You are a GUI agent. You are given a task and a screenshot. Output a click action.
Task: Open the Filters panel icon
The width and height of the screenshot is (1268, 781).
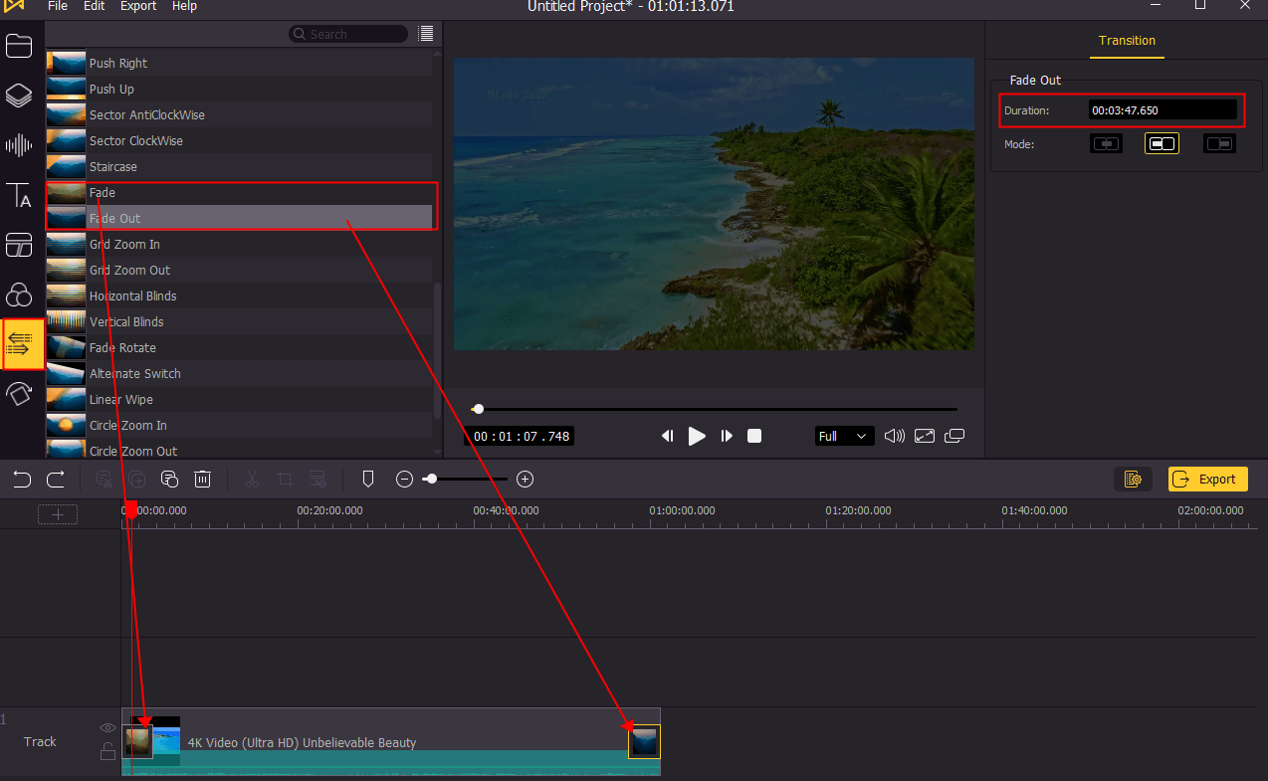tap(20, 294)
